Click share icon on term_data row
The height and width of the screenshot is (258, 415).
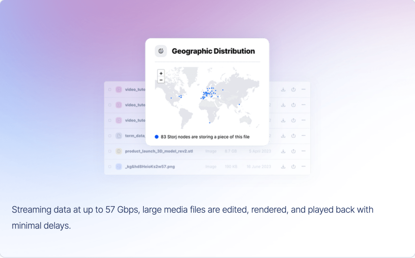[293, 136]
